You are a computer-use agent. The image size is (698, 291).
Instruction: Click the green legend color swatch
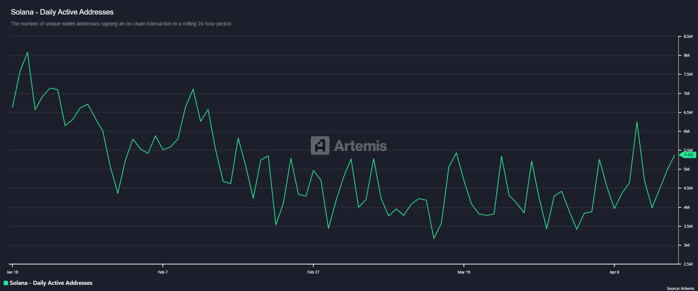[x=6, y=283]
